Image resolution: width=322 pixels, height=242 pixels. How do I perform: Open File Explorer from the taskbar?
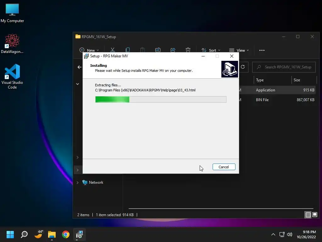[52, 234]
